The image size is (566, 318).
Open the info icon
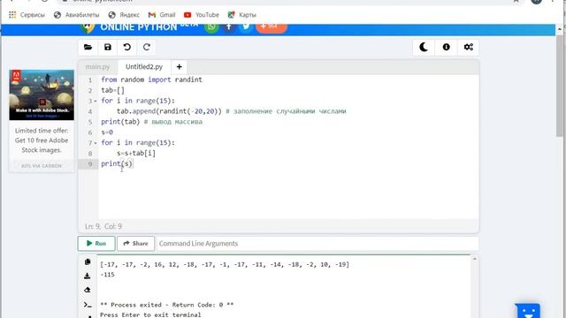coord(446,47)
